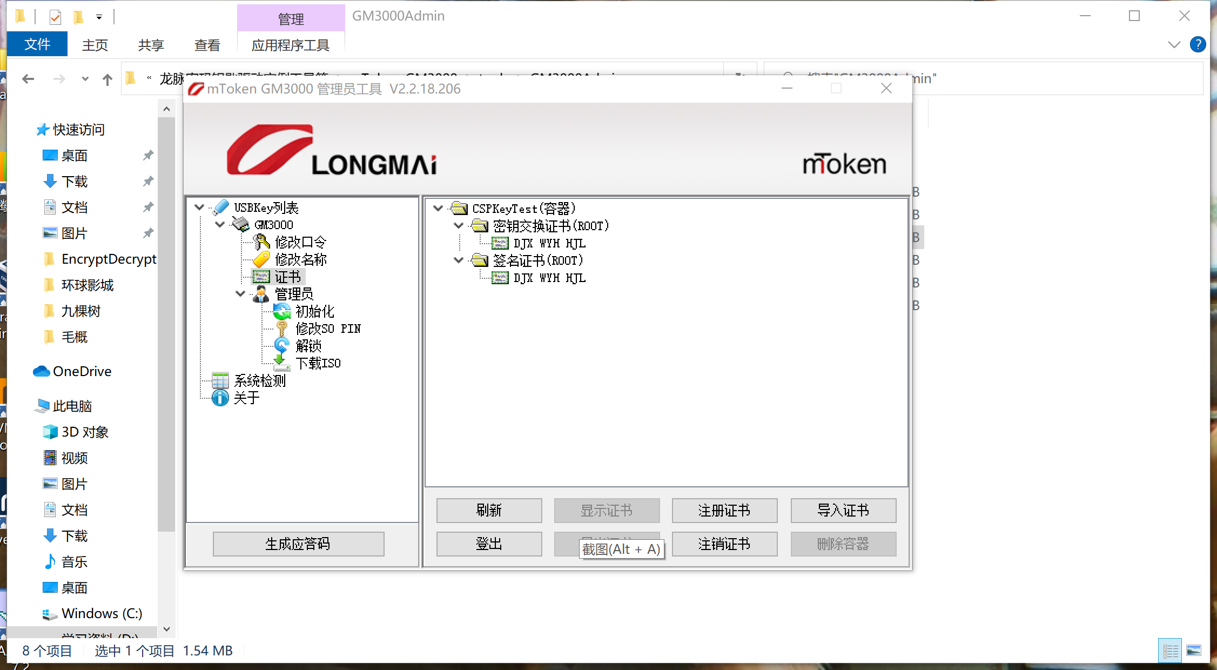Select certificate under 密钥交换证书(ROOT)
Screen dimensions: 1217x670
[548, 243]
